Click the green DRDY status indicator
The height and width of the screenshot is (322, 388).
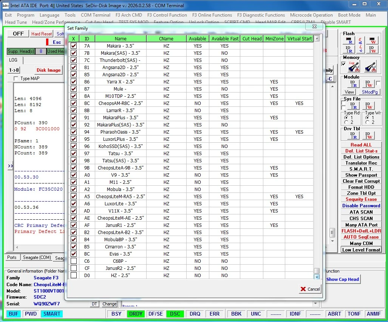136,314
